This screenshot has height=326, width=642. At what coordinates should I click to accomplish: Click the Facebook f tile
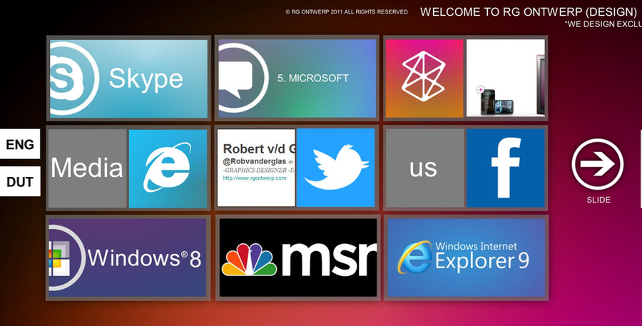pos(506,168)
